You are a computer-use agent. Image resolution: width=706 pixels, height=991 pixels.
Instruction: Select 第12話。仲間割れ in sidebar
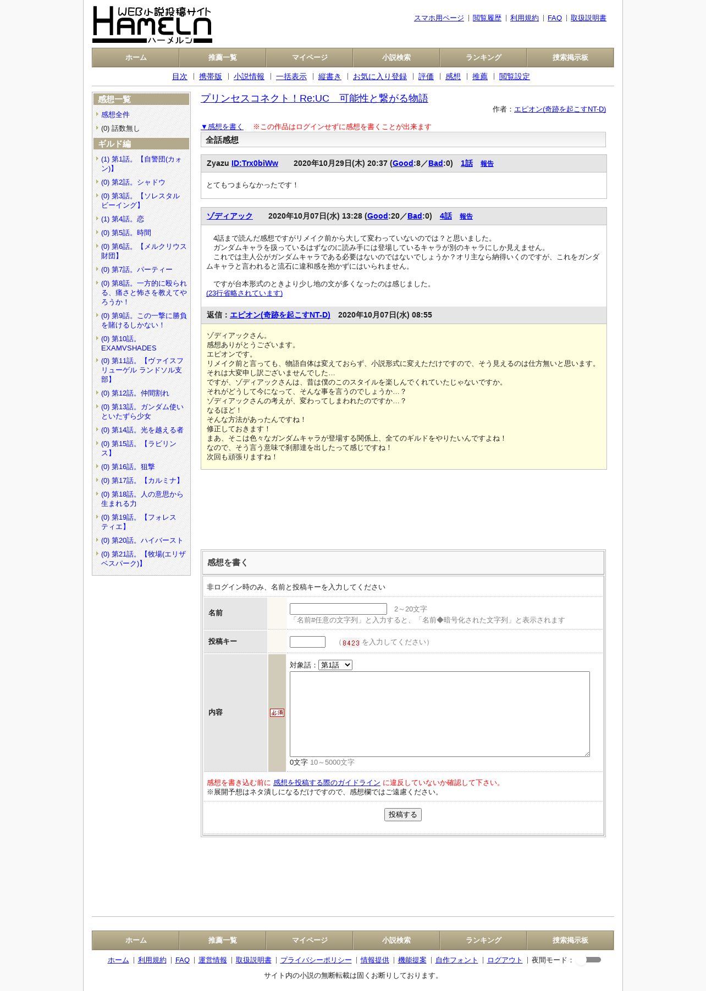pos(135,393)
